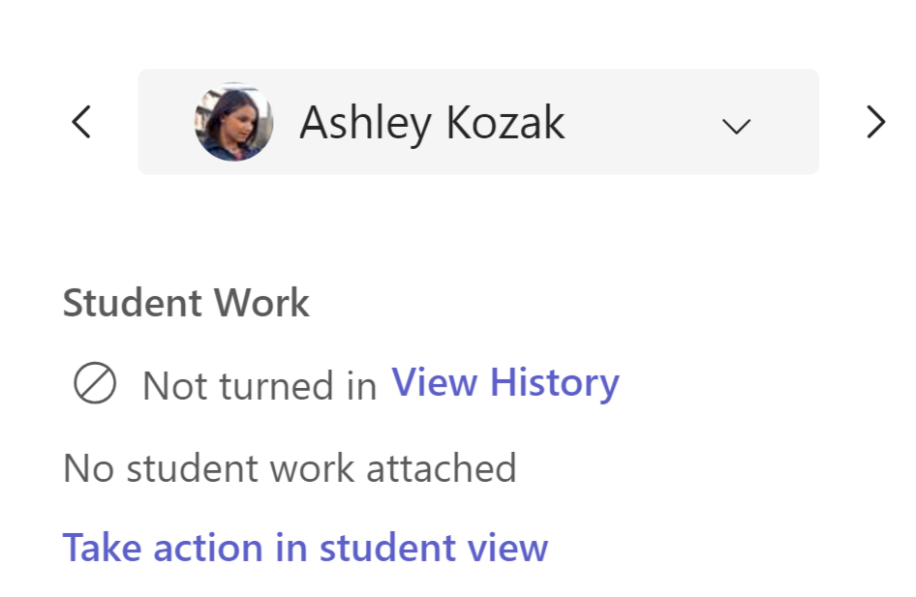View submission history for Ashley Kozak

[504, 382]
